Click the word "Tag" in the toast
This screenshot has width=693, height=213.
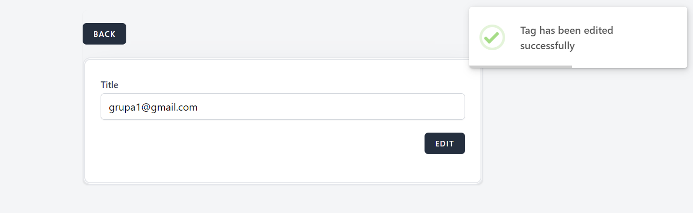528,31
